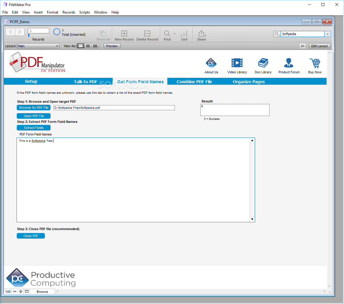Open the Find tool
344x304 pixels.
pos(167,35)
